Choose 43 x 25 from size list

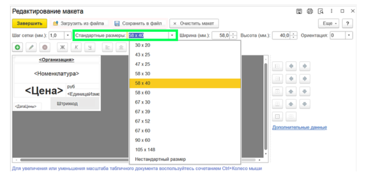(185, 55)
